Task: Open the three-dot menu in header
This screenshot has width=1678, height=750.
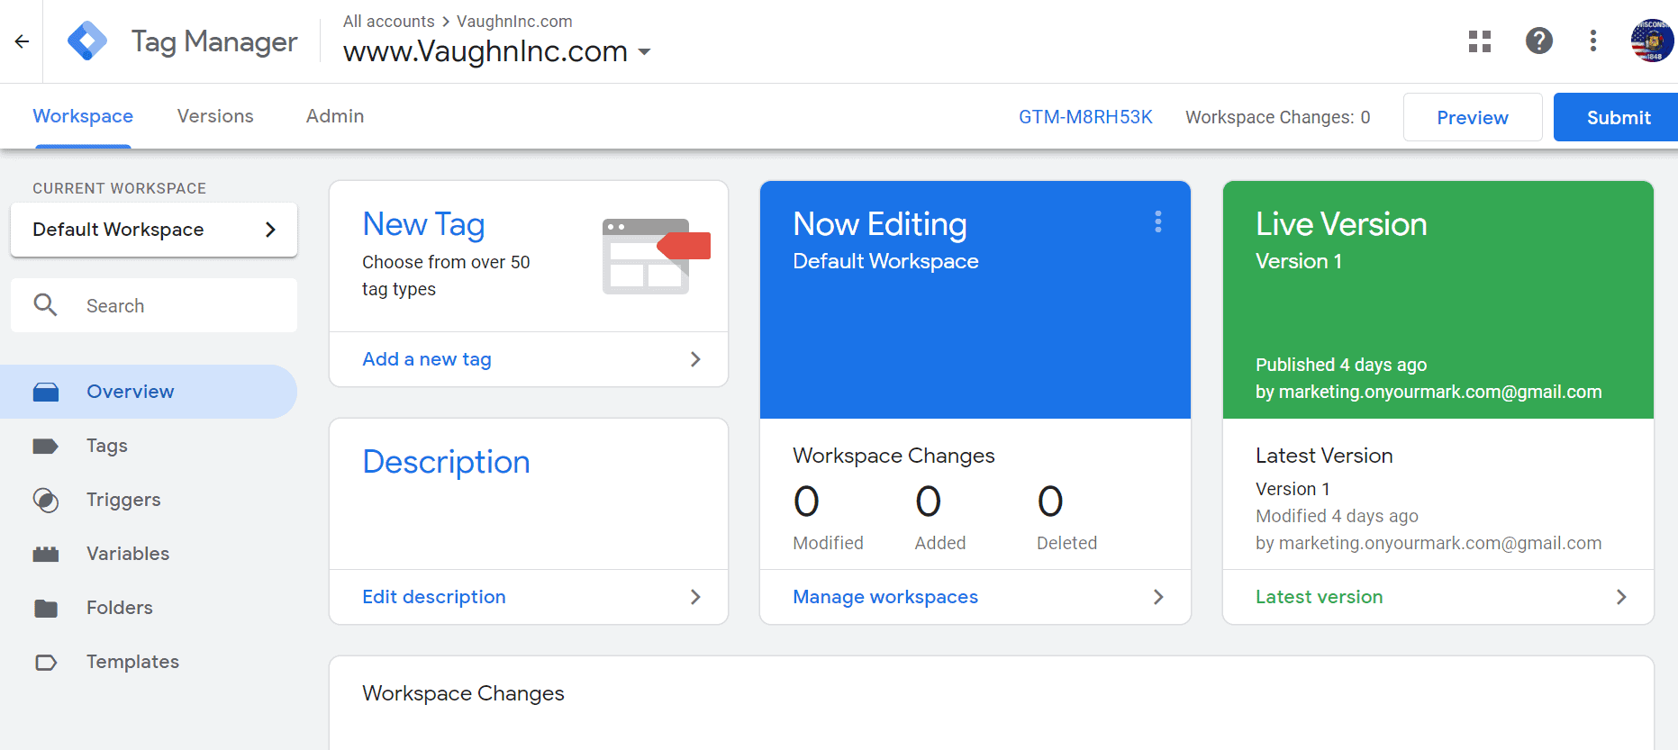Action: coord(1592,41)
